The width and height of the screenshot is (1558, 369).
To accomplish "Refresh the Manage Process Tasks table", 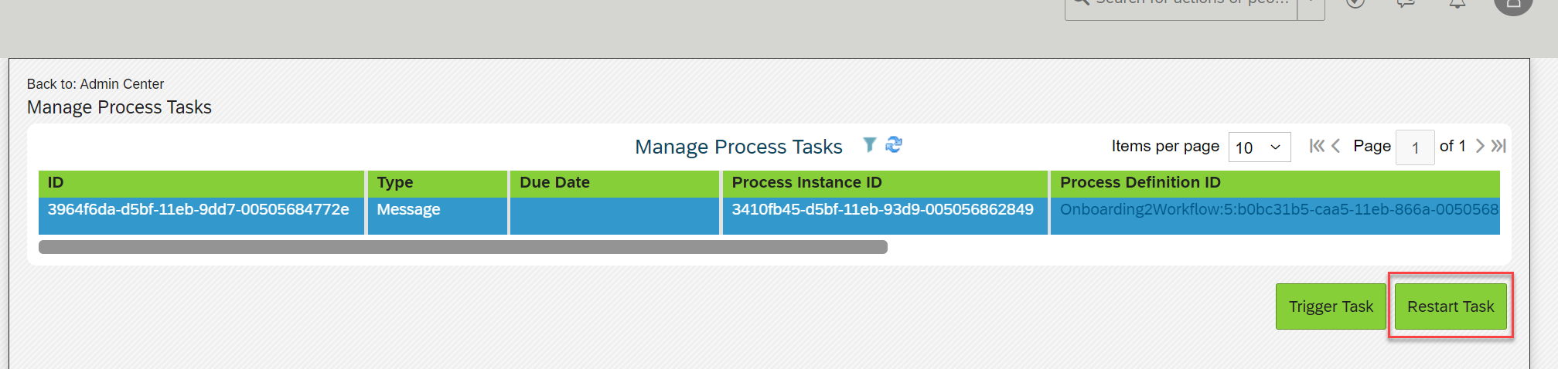I will coord(894,144).
